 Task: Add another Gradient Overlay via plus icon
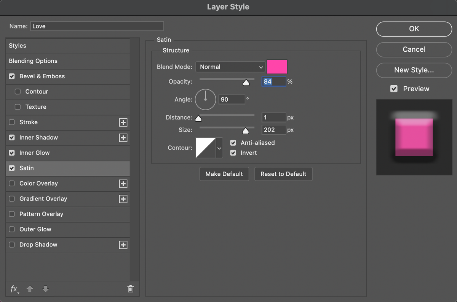click(123, 199)
